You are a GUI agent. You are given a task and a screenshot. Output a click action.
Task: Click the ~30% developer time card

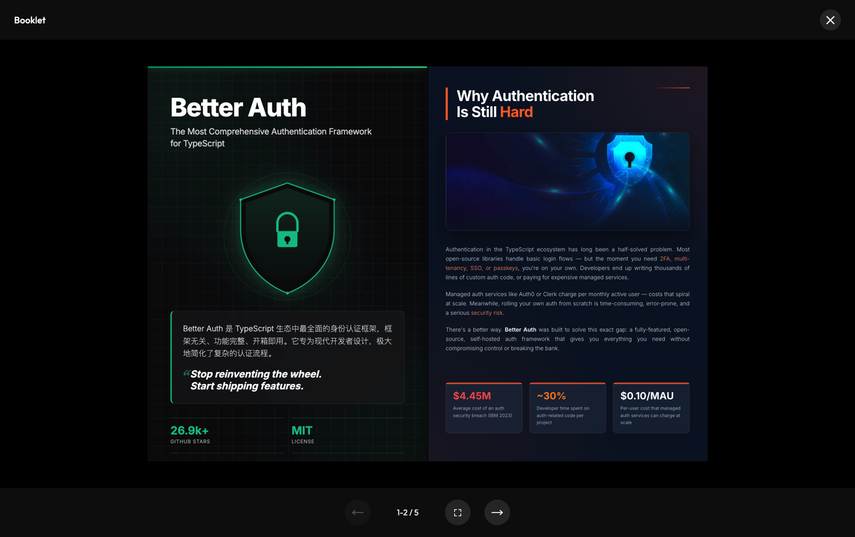pyautogui.click(x=567, y=407)
